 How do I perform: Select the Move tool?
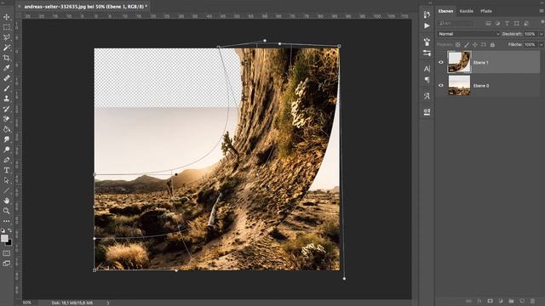coord(7,17)
